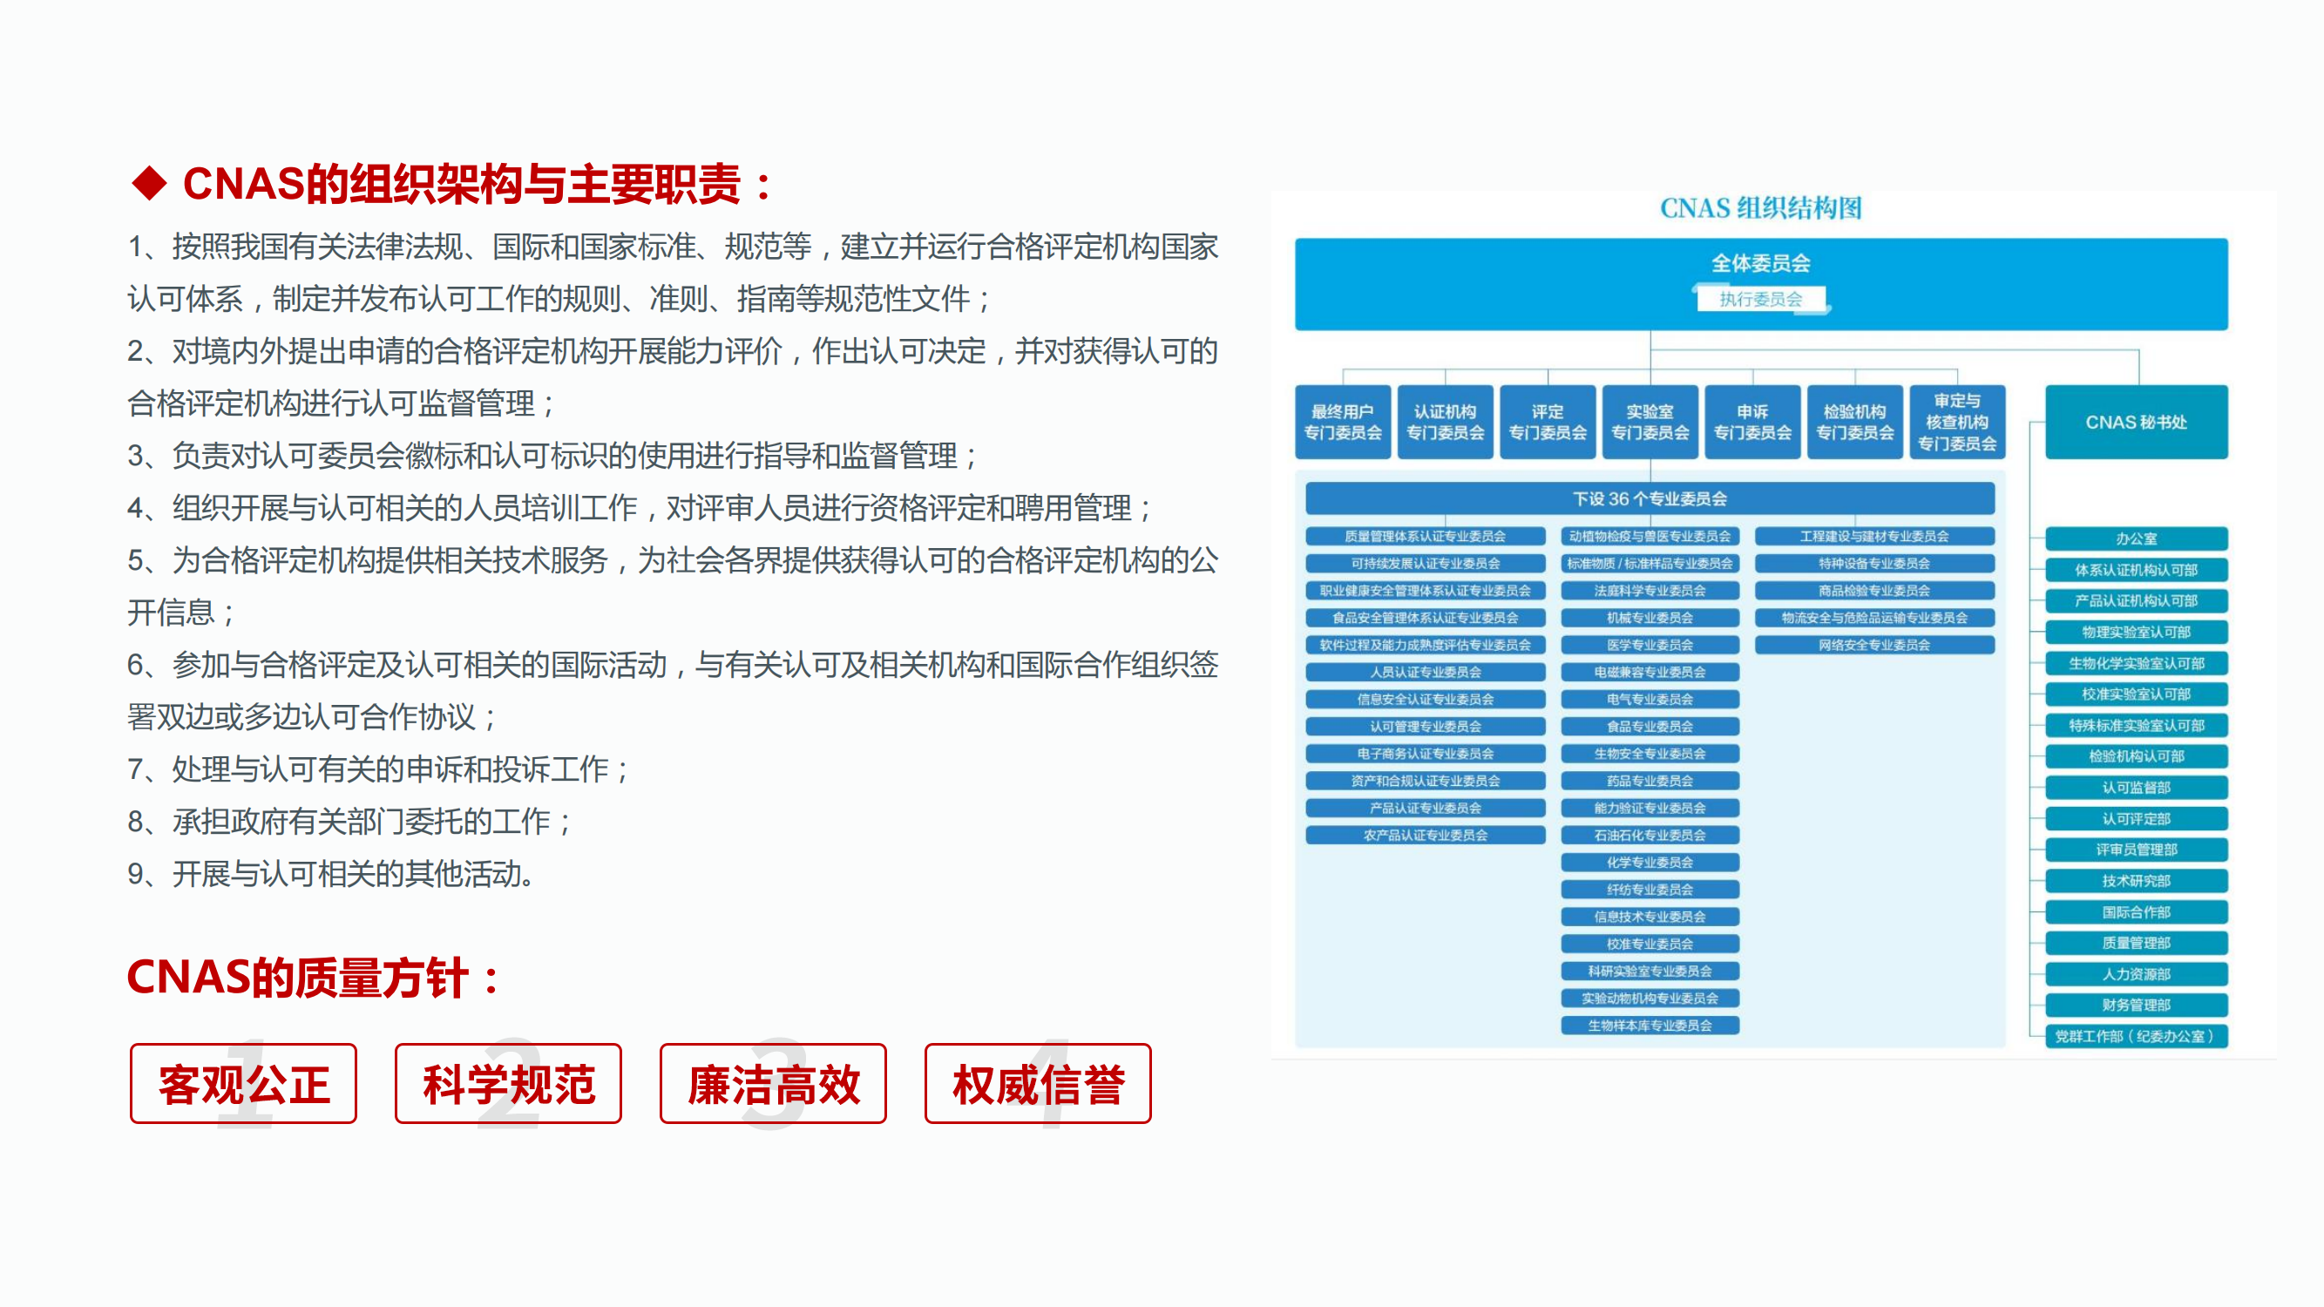Click the CNAS的质量方针 heading

(313, 978)
